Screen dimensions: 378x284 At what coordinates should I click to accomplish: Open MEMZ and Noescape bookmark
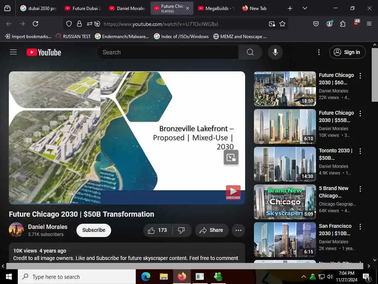(240, 37)
